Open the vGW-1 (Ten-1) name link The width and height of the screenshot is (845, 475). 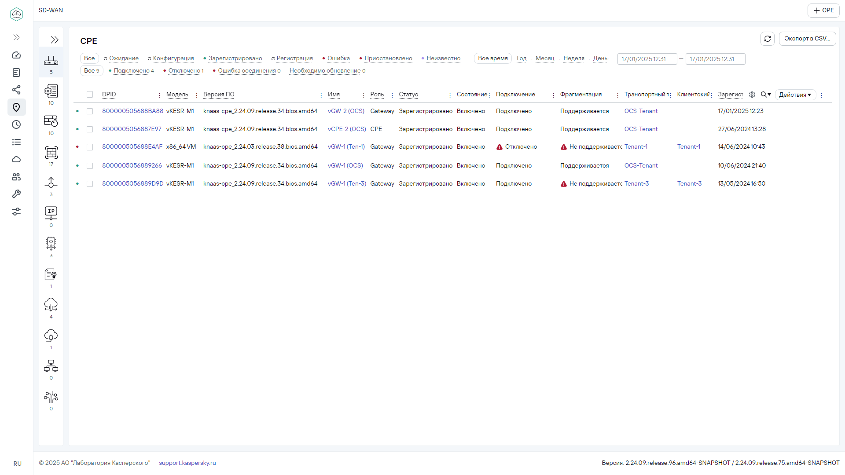pyautogui.click(x=346, y=147)
